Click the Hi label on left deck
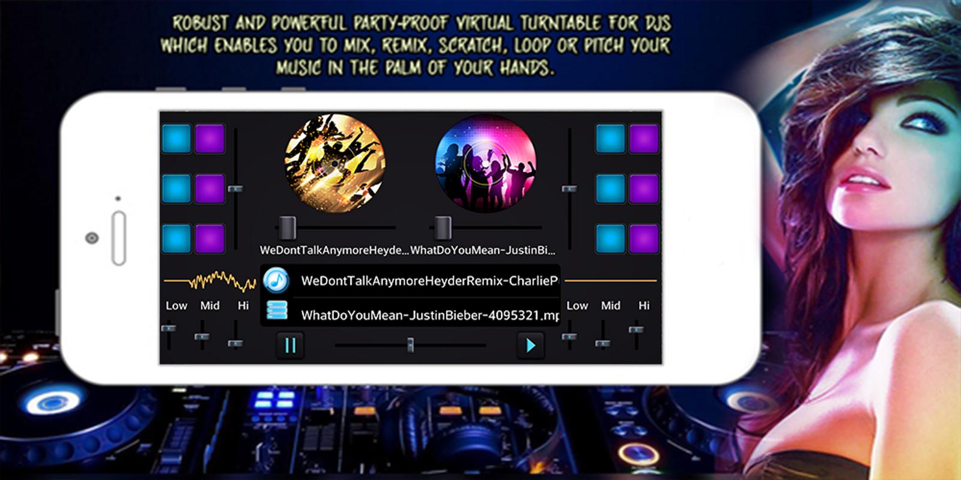Image resolution: width=961 pixels, height=480 pixels. point(243,305)
